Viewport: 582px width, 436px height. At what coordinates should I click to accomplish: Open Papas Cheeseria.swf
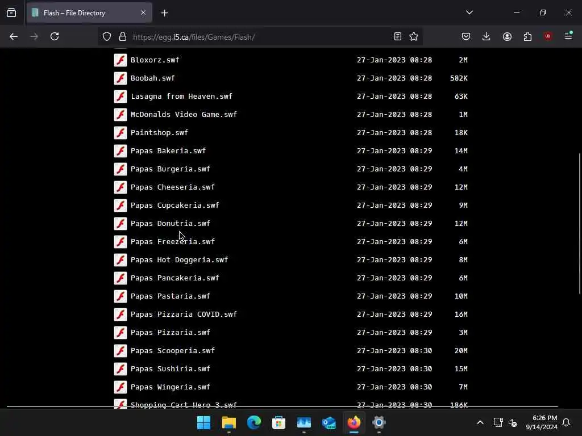pyautogui.click(x=173, y=187)
